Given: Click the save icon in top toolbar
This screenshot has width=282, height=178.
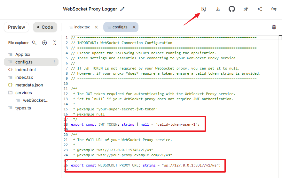Looking at the screenshot, I should coord(204,9).
